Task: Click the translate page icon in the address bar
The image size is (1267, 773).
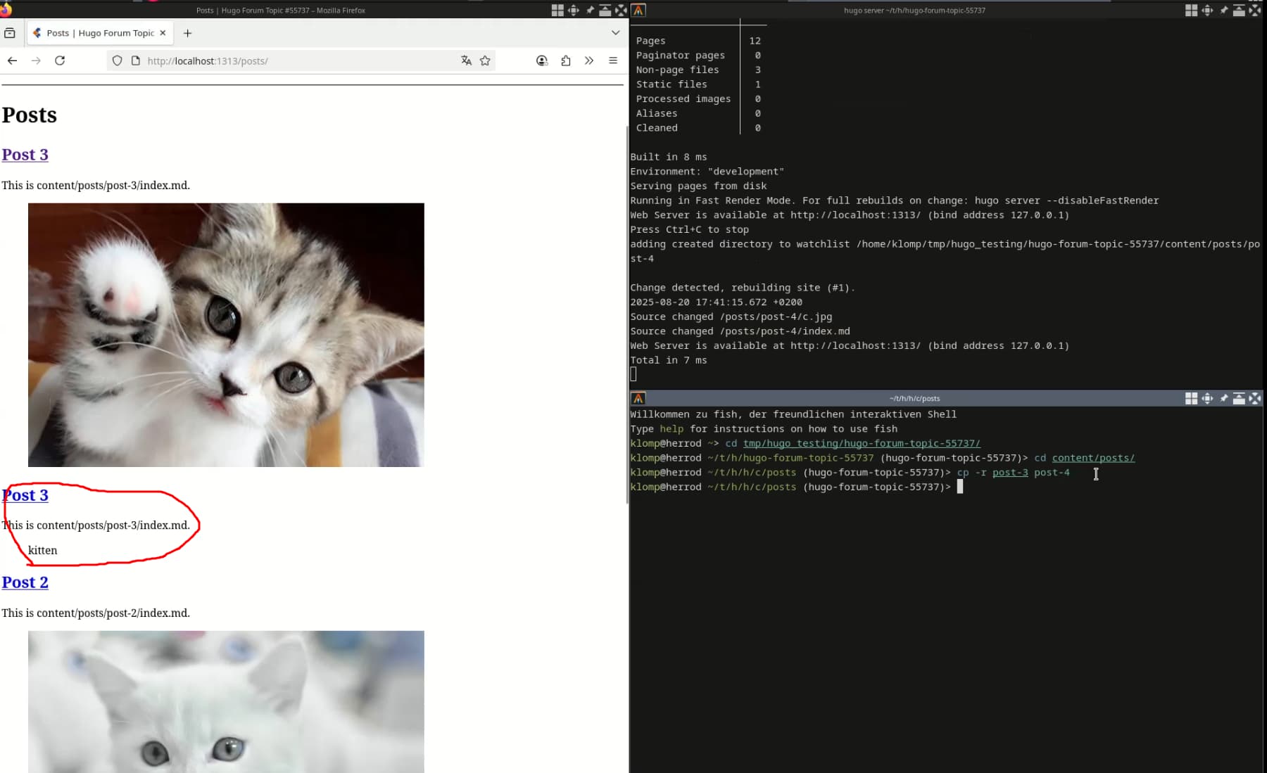Action: tap(466, 61)
